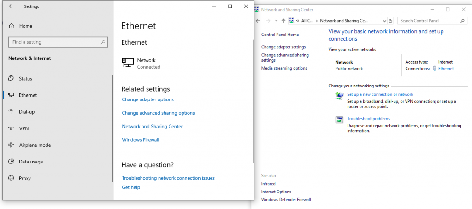This screenshot has height=209, width=472.
Task: Click the connected Network computer icon
Action: [128, 63]
